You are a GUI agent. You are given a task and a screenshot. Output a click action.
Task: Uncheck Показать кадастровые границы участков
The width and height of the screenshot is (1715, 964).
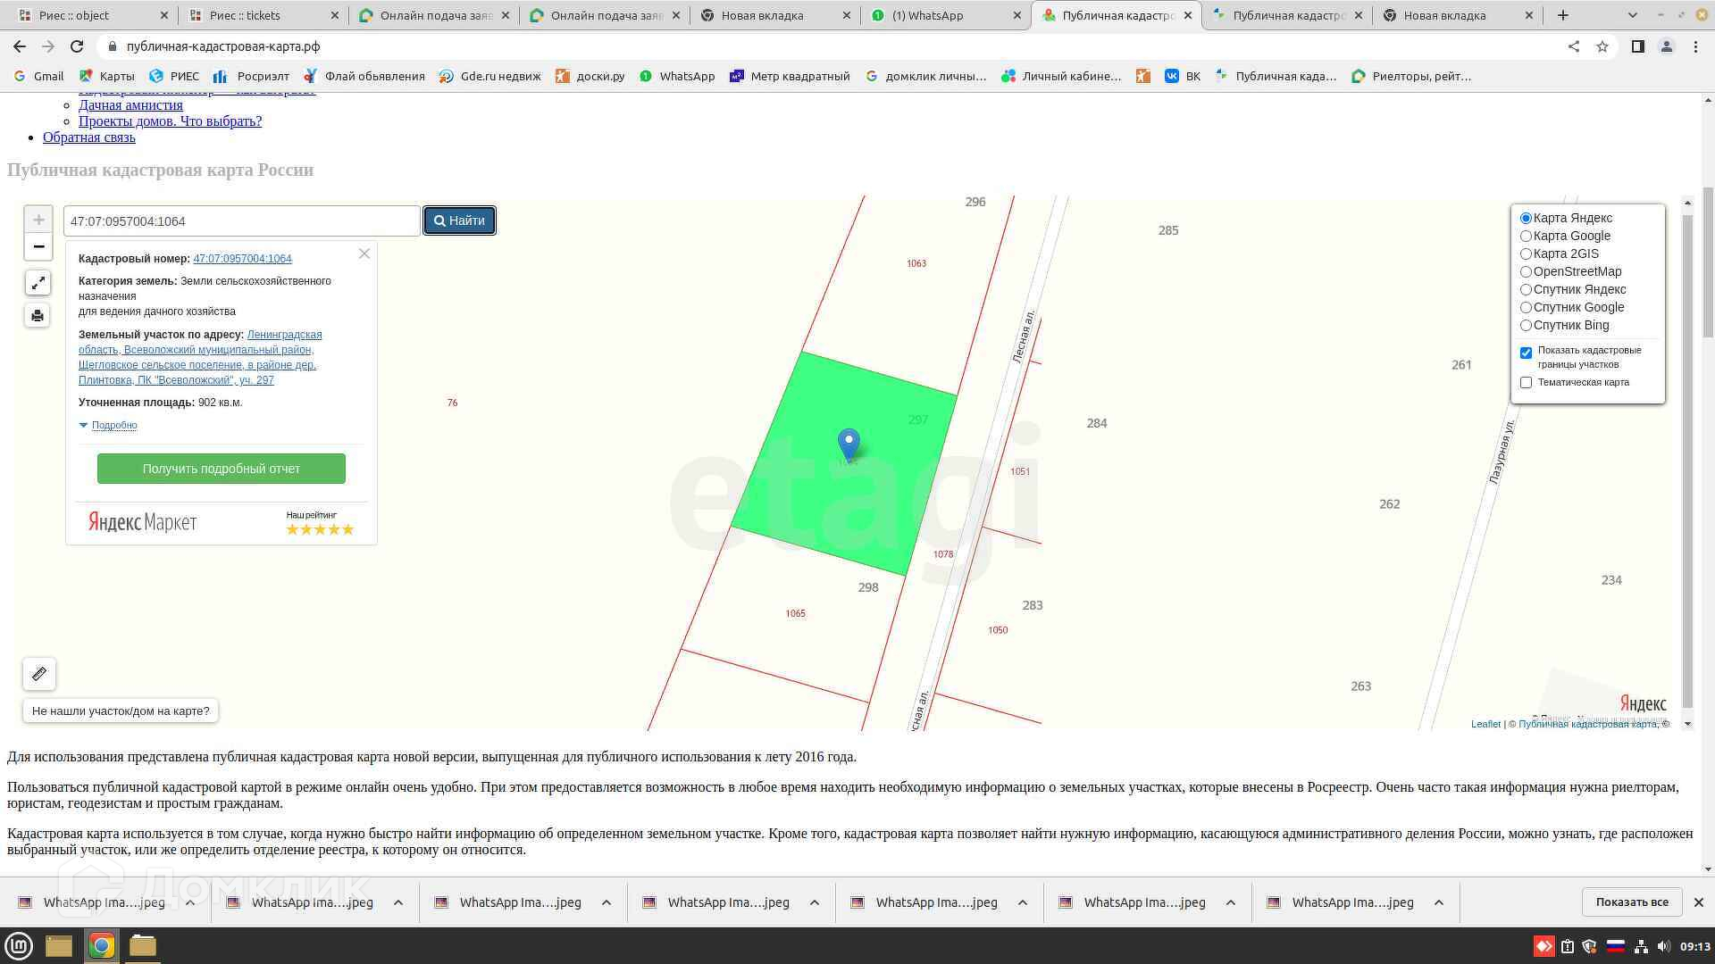coord(1527,353)
